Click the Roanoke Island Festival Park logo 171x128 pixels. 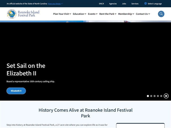[x=12, y=14]
